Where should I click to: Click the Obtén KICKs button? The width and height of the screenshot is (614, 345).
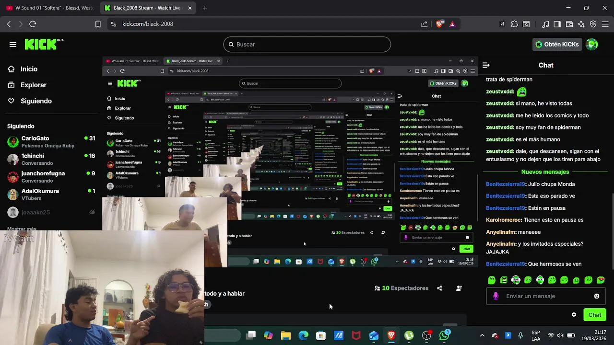click(557, 45)
